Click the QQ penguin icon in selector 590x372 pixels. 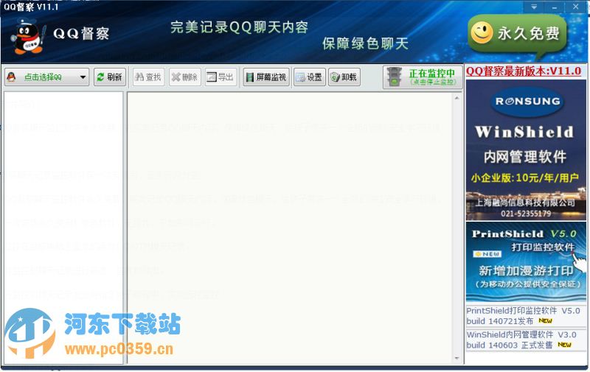tap(12, 77)
